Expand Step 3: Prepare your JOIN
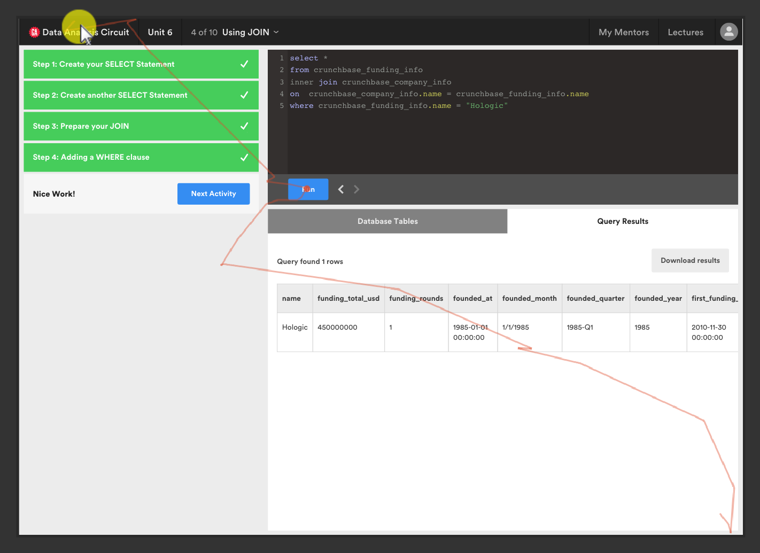The height and width of the screenshot is (553, 760). pyautogui.click(x=141, y=126)
